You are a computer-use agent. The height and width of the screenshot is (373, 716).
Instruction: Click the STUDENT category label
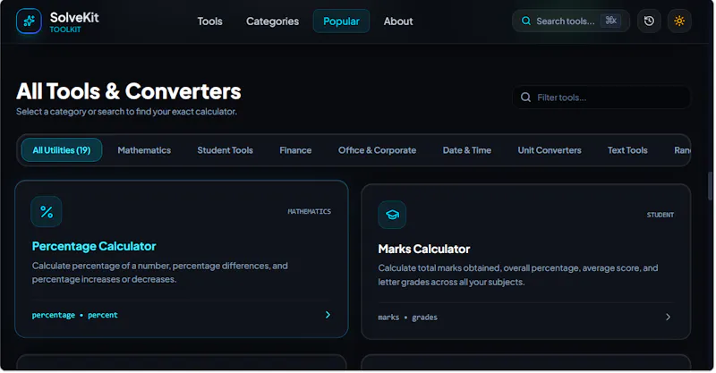tap(661, 215)
